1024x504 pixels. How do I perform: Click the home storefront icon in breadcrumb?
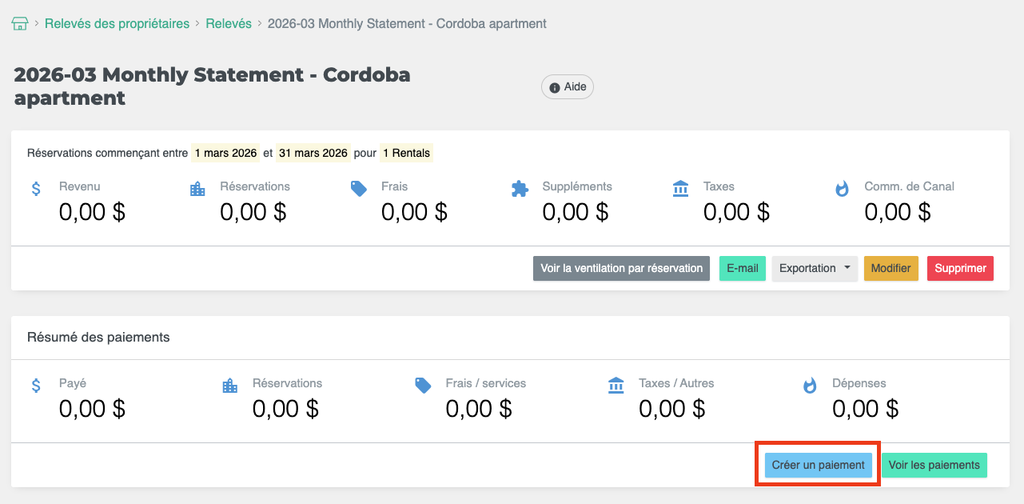[20, 24]
